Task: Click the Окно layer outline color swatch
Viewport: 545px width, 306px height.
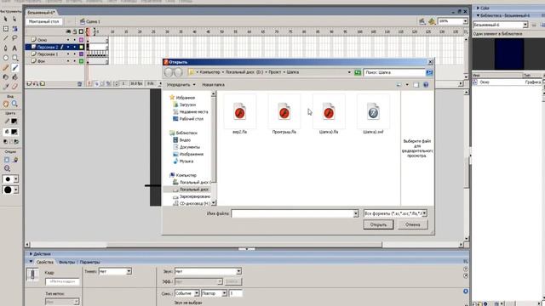Action: click(82, 40)
